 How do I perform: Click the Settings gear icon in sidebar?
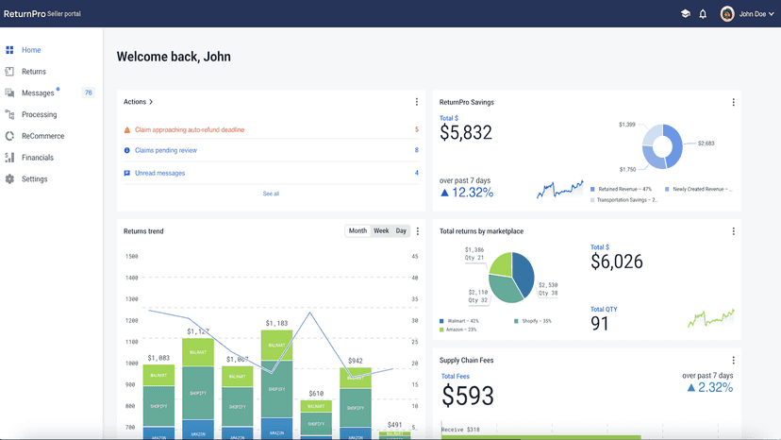point(9,178)
